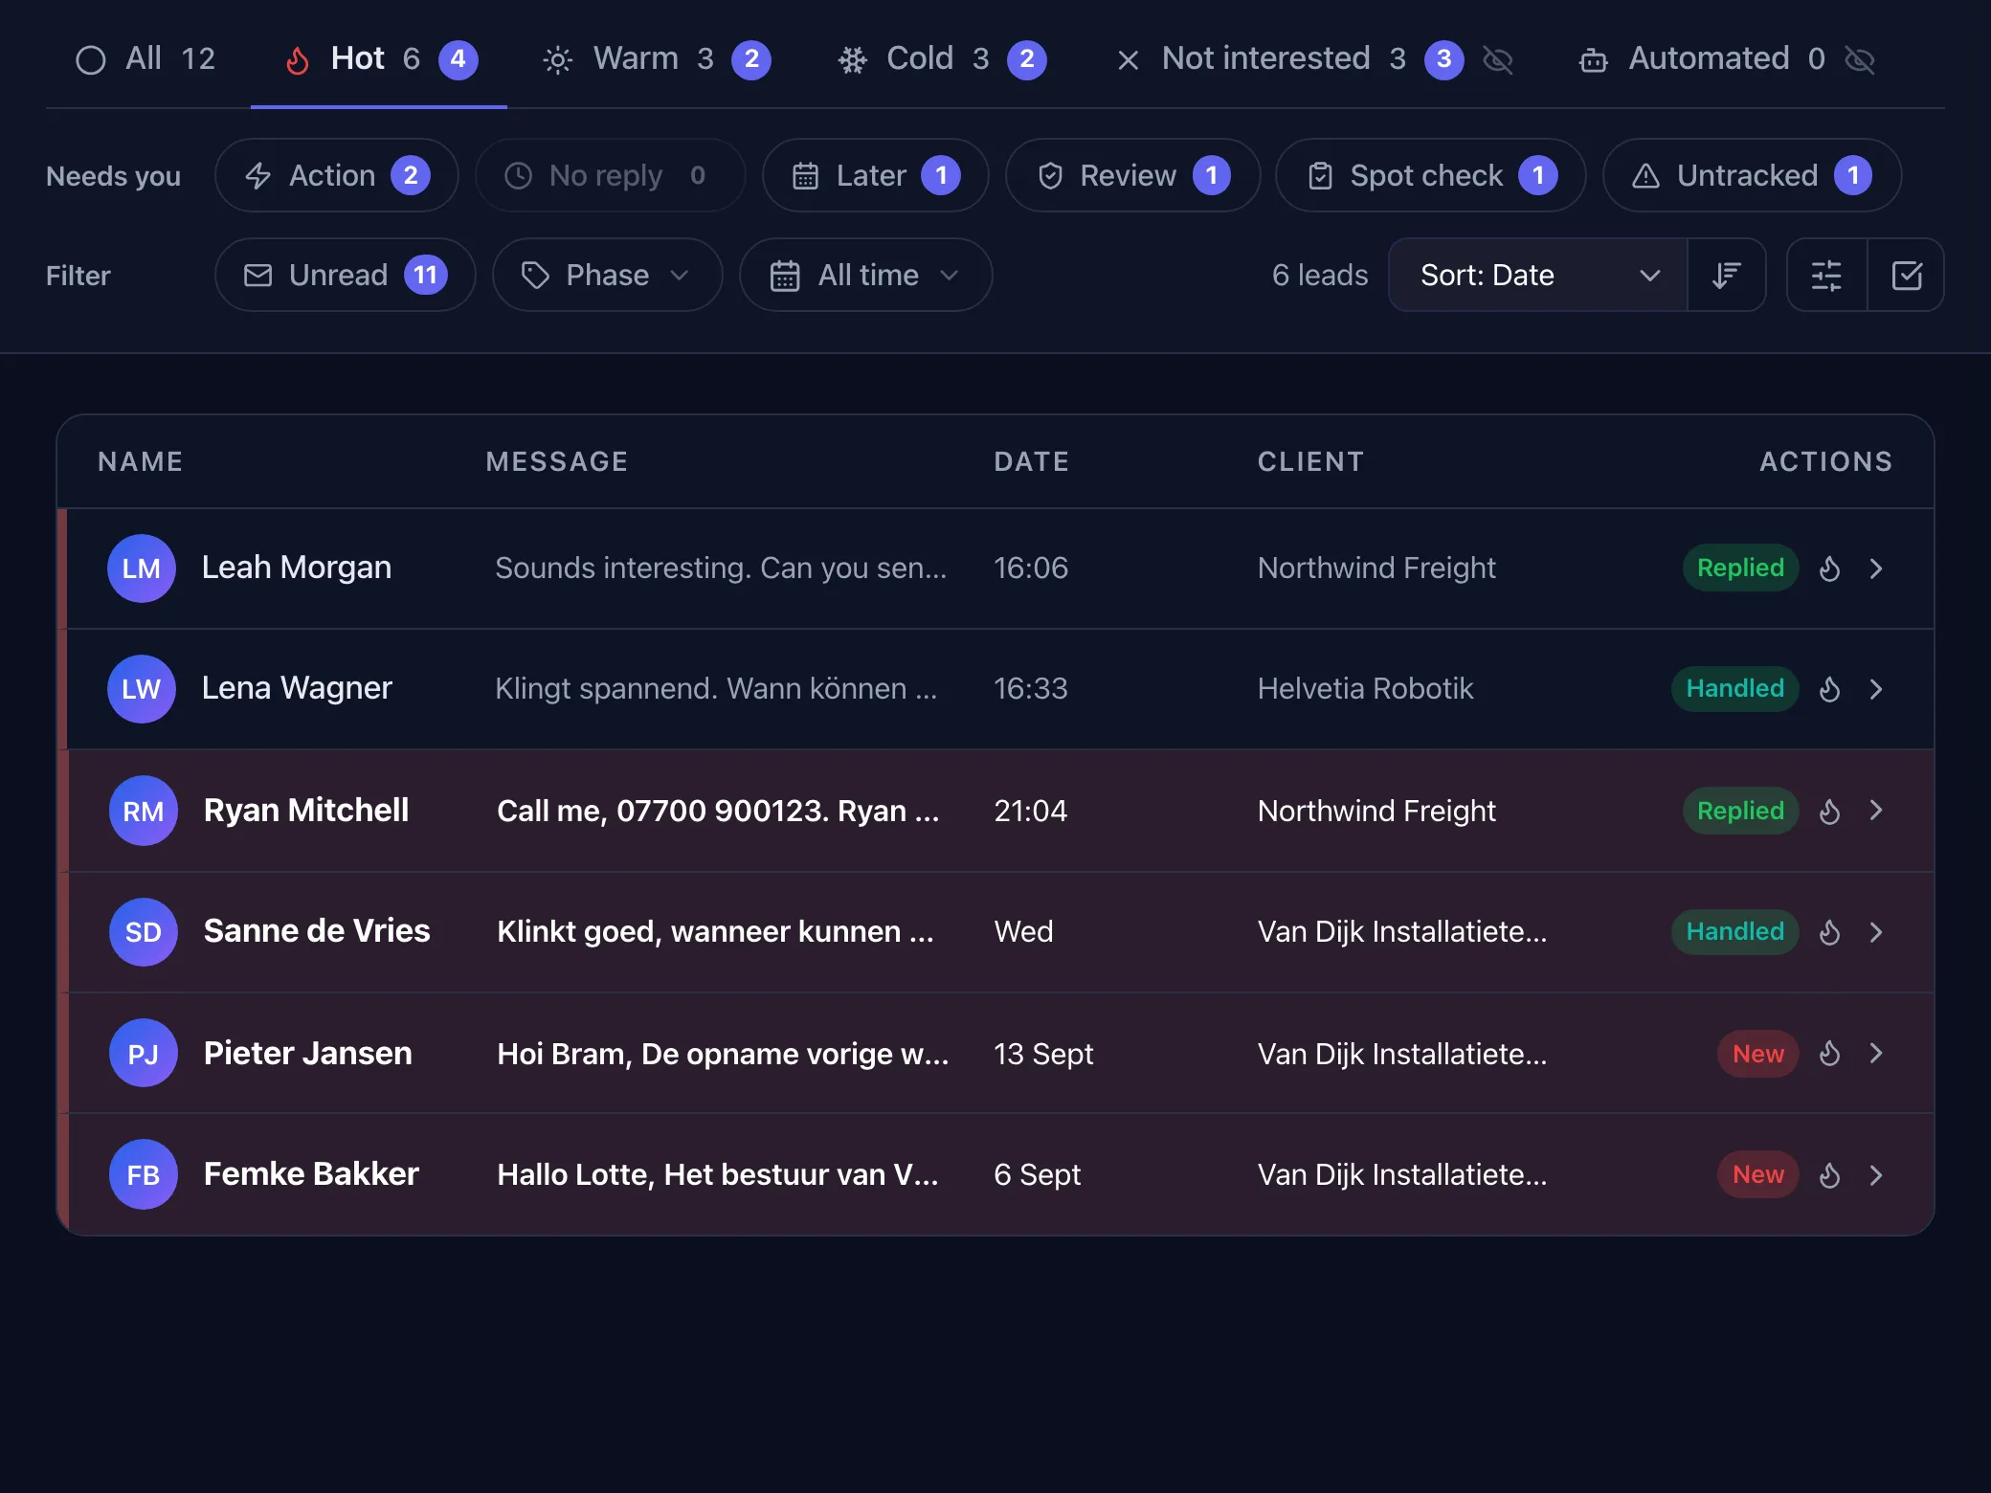
Task: Open the Sort: Date dropdown
Action: [x=1538, y=276]
